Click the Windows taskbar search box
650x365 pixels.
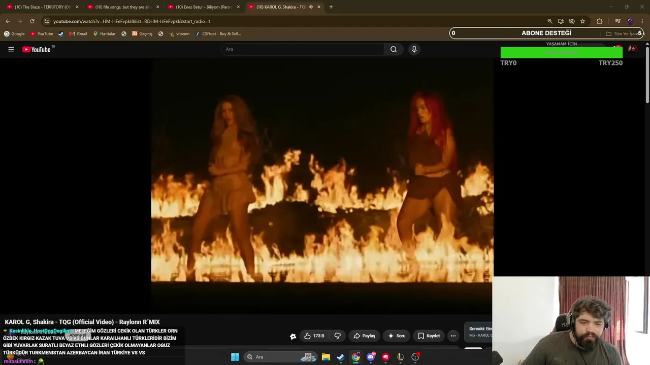(x=281, y=357)
